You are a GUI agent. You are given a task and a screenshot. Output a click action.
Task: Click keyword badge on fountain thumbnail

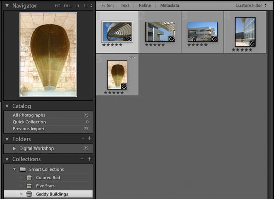[x=124, y=86]
